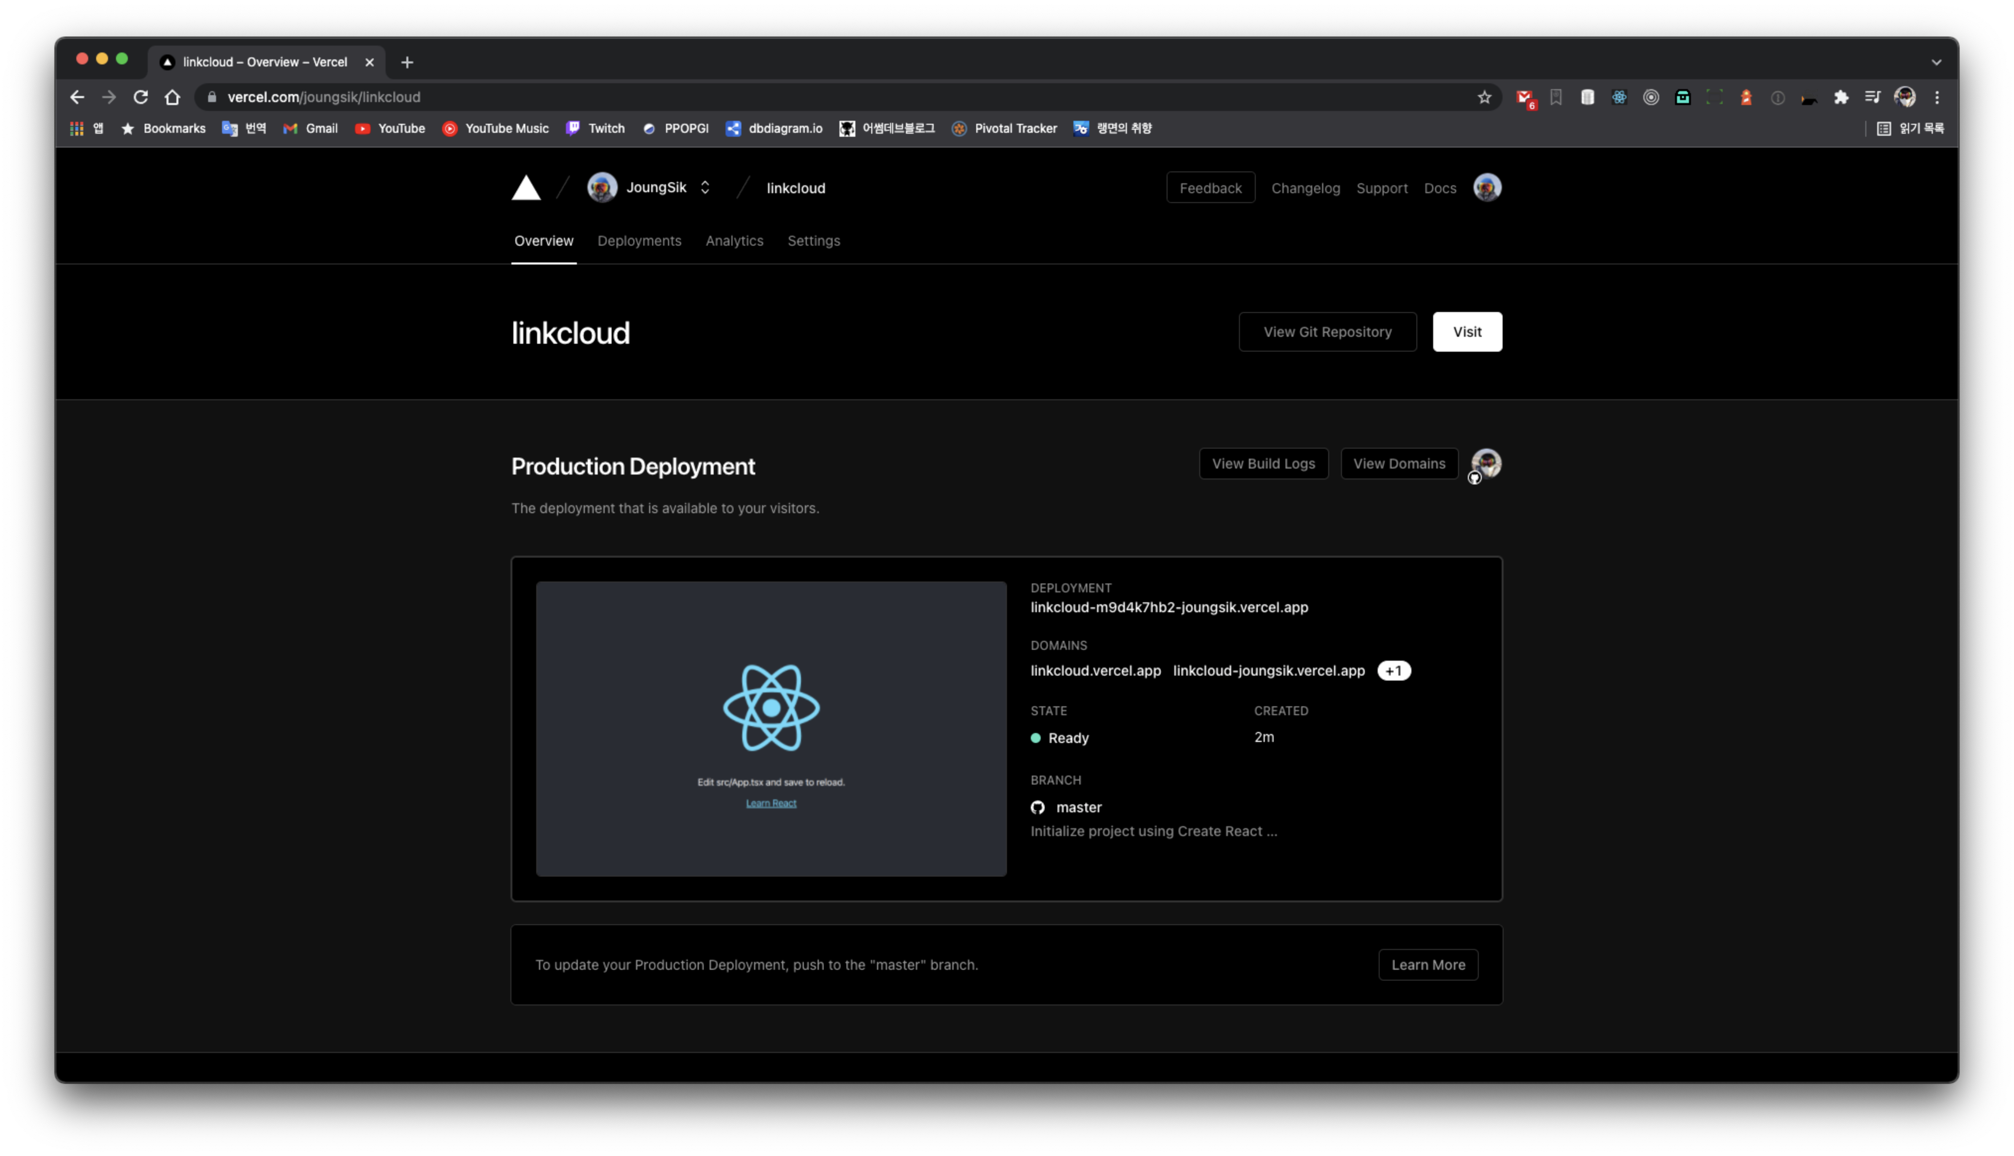
Task: Click the linkcloud breadcrumb project name
Action: pyautogui.click(x=796, y=188)
